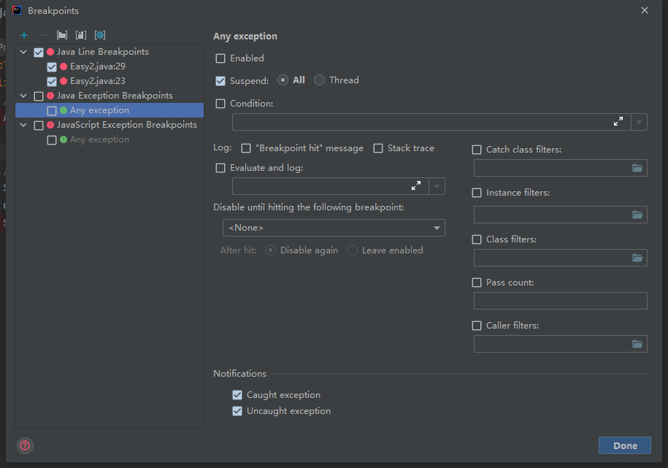Browse Instance filters folder icon

click(637, 215)
